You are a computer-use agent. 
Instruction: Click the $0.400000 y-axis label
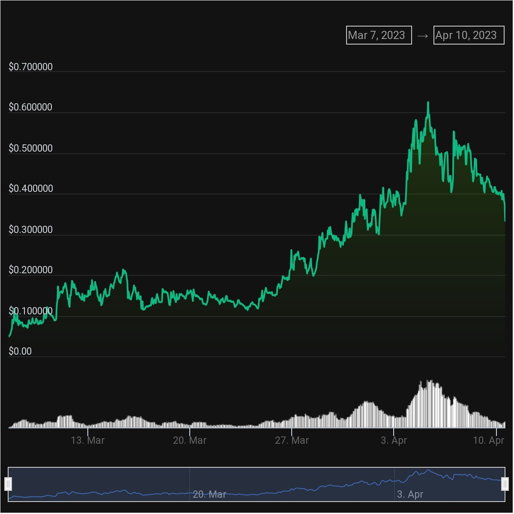coord(31,188)
